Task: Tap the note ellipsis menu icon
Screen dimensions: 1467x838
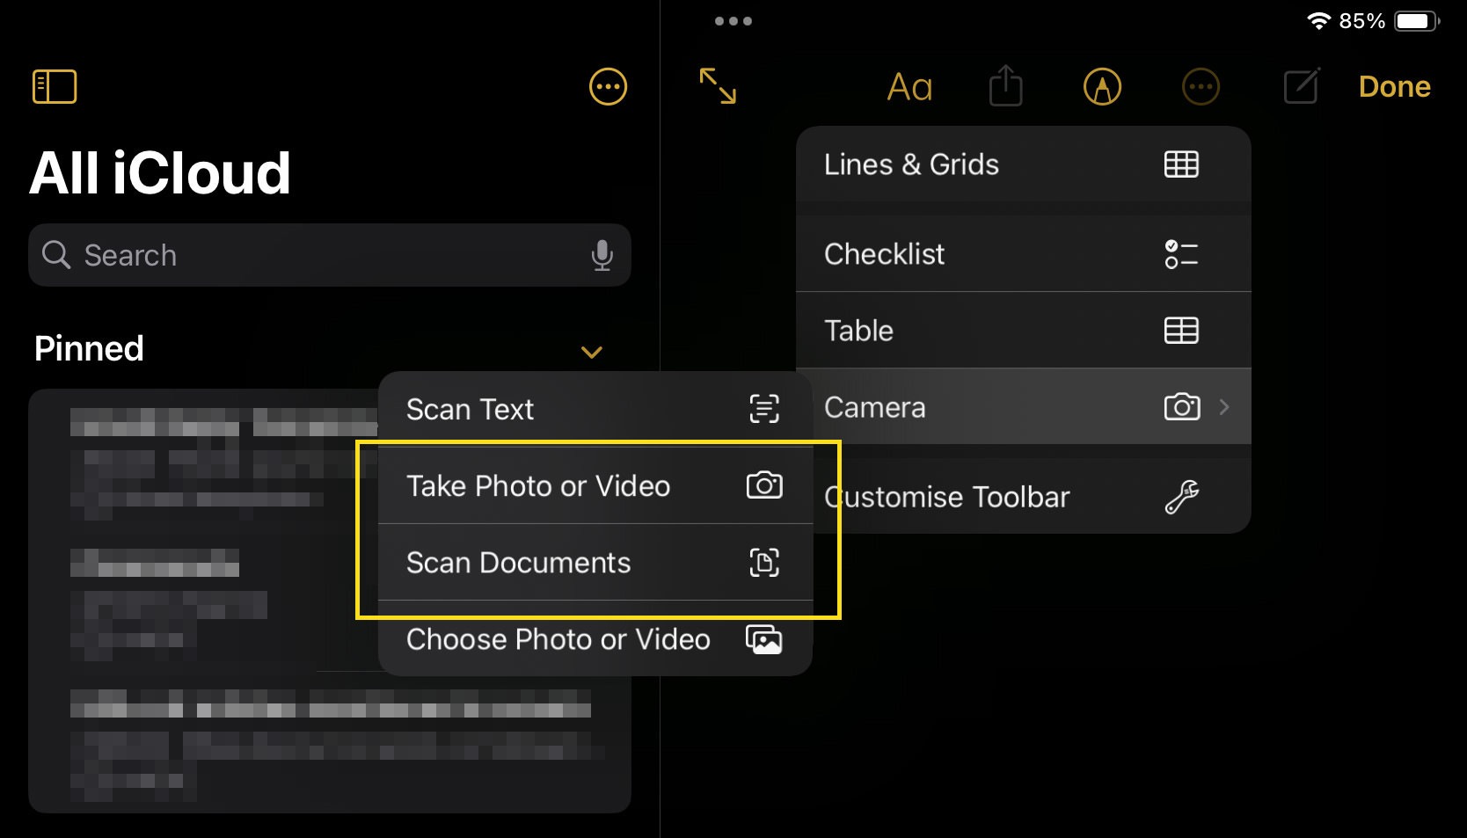Action: pyautogui.click(x=1201, y=87)
